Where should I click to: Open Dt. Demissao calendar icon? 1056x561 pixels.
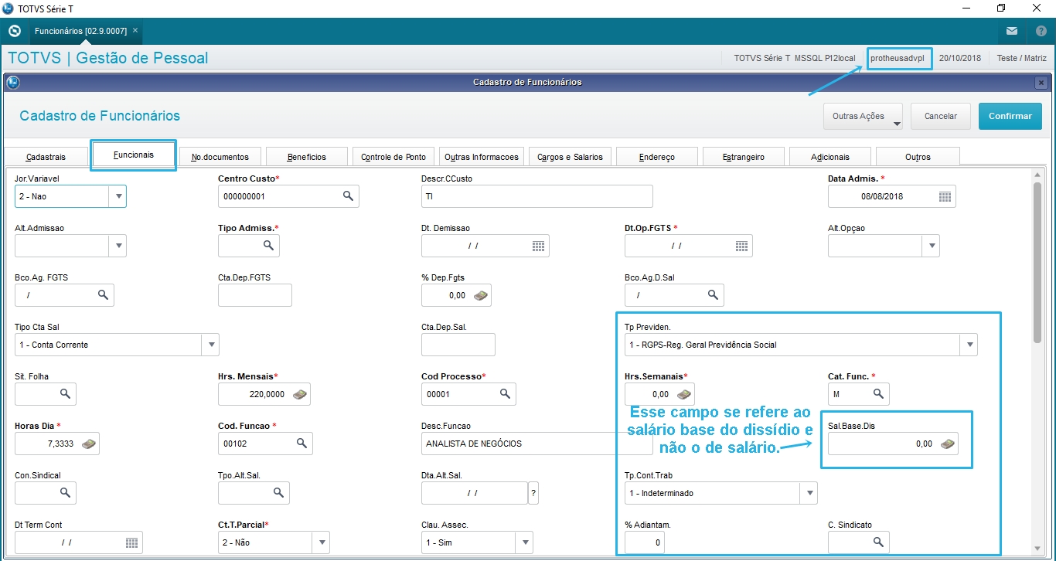[539, 246]
